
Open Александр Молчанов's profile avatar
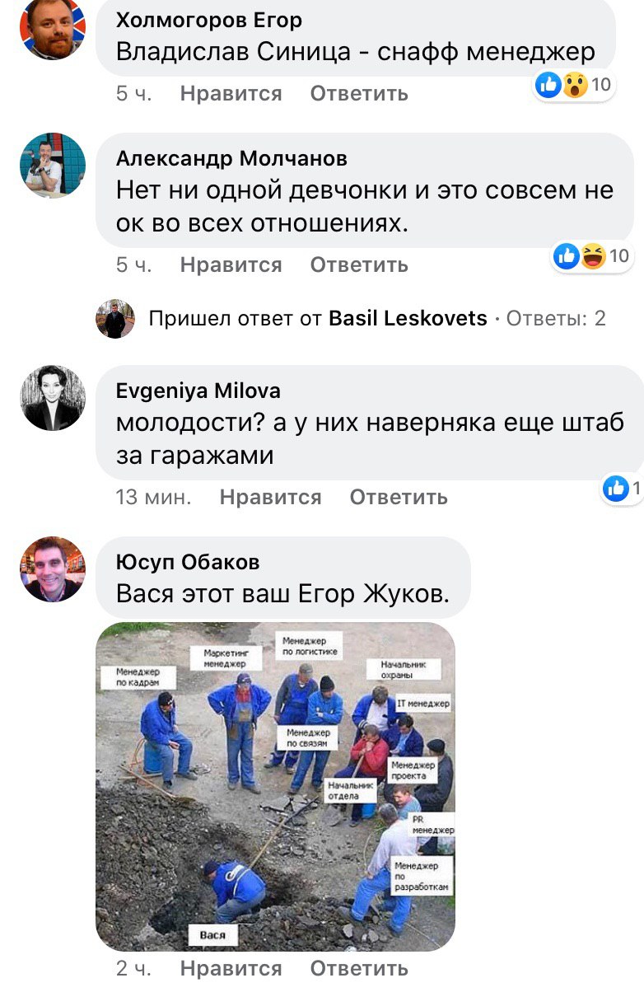click(53, 165)
